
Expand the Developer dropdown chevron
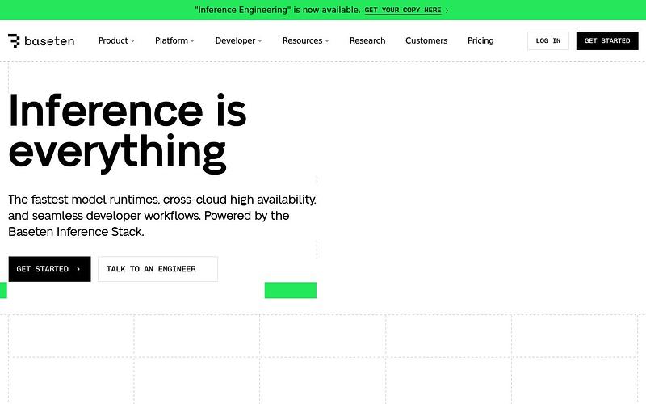[x=259, y=41]
